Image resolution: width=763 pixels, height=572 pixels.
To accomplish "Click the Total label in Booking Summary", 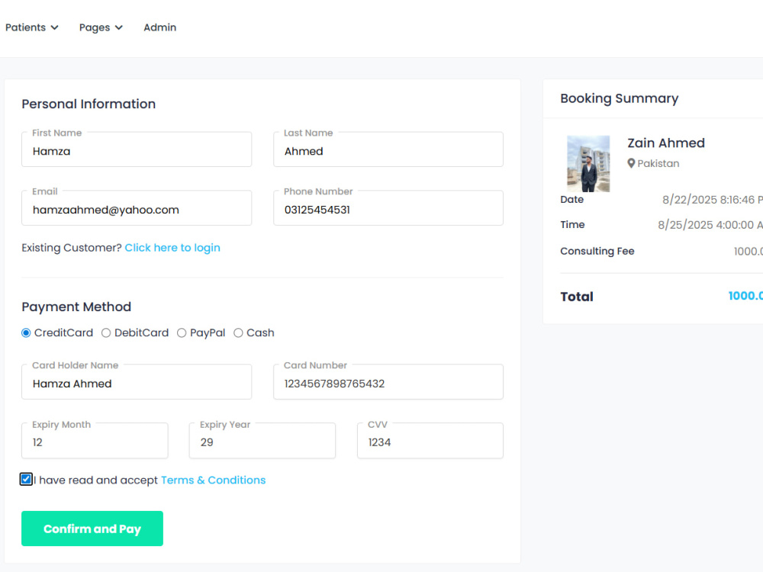I will [x=577, y=297].
